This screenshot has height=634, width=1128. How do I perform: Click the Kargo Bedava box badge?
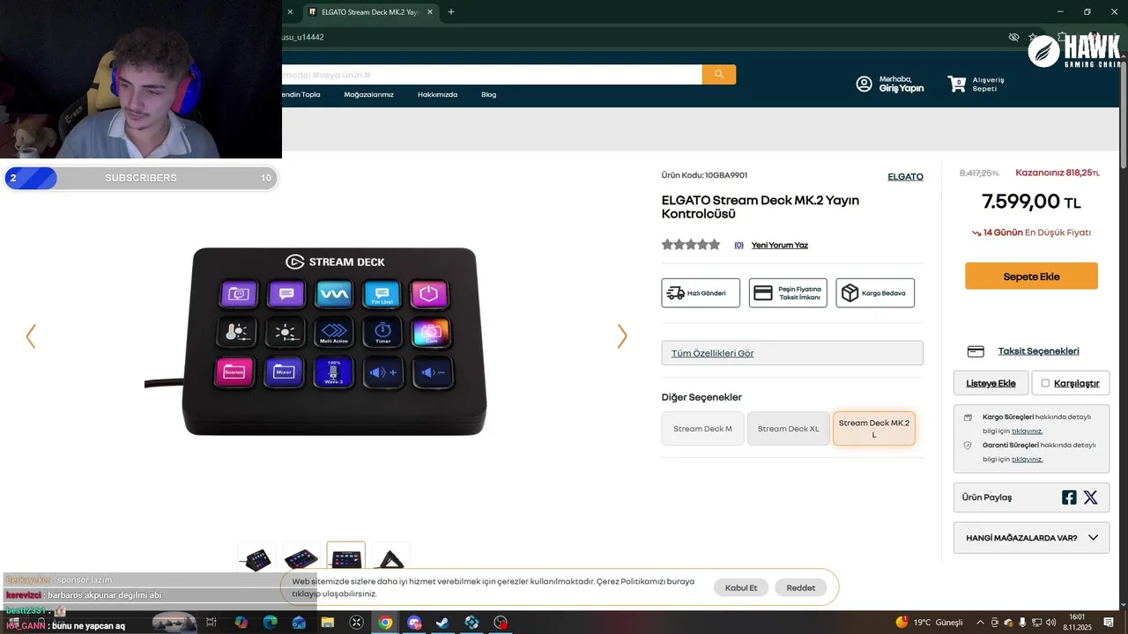coord(875,293)
